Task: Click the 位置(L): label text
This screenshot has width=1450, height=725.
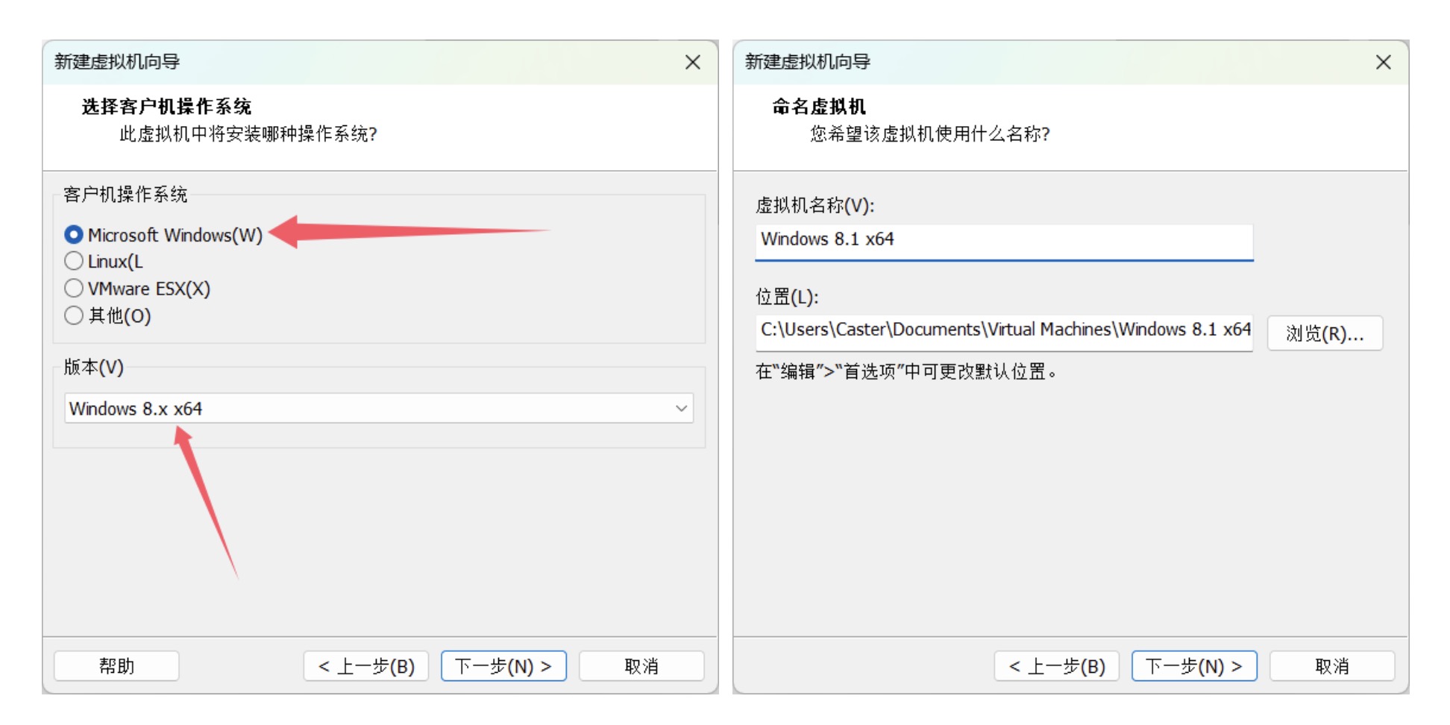Action: click(x=787, y=297)
